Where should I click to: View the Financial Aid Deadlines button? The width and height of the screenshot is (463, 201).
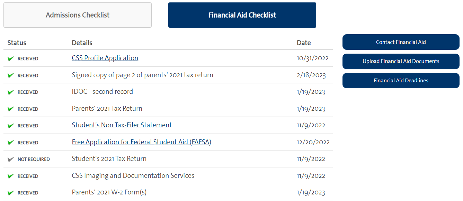click(x=401, y=81)
